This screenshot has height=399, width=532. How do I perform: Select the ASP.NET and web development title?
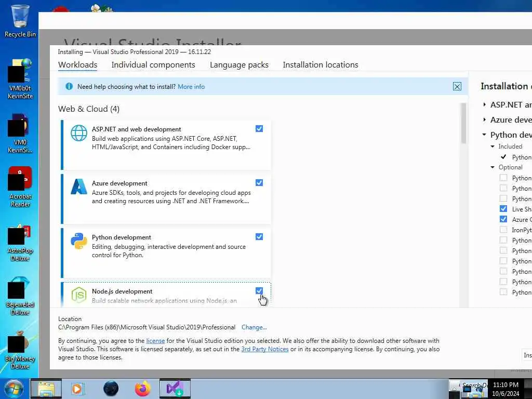[x=137, y=129]
